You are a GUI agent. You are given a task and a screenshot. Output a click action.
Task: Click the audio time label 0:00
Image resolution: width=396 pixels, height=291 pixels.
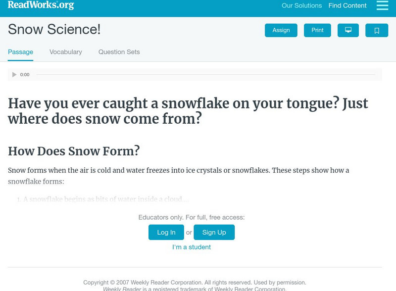[25, 75]
